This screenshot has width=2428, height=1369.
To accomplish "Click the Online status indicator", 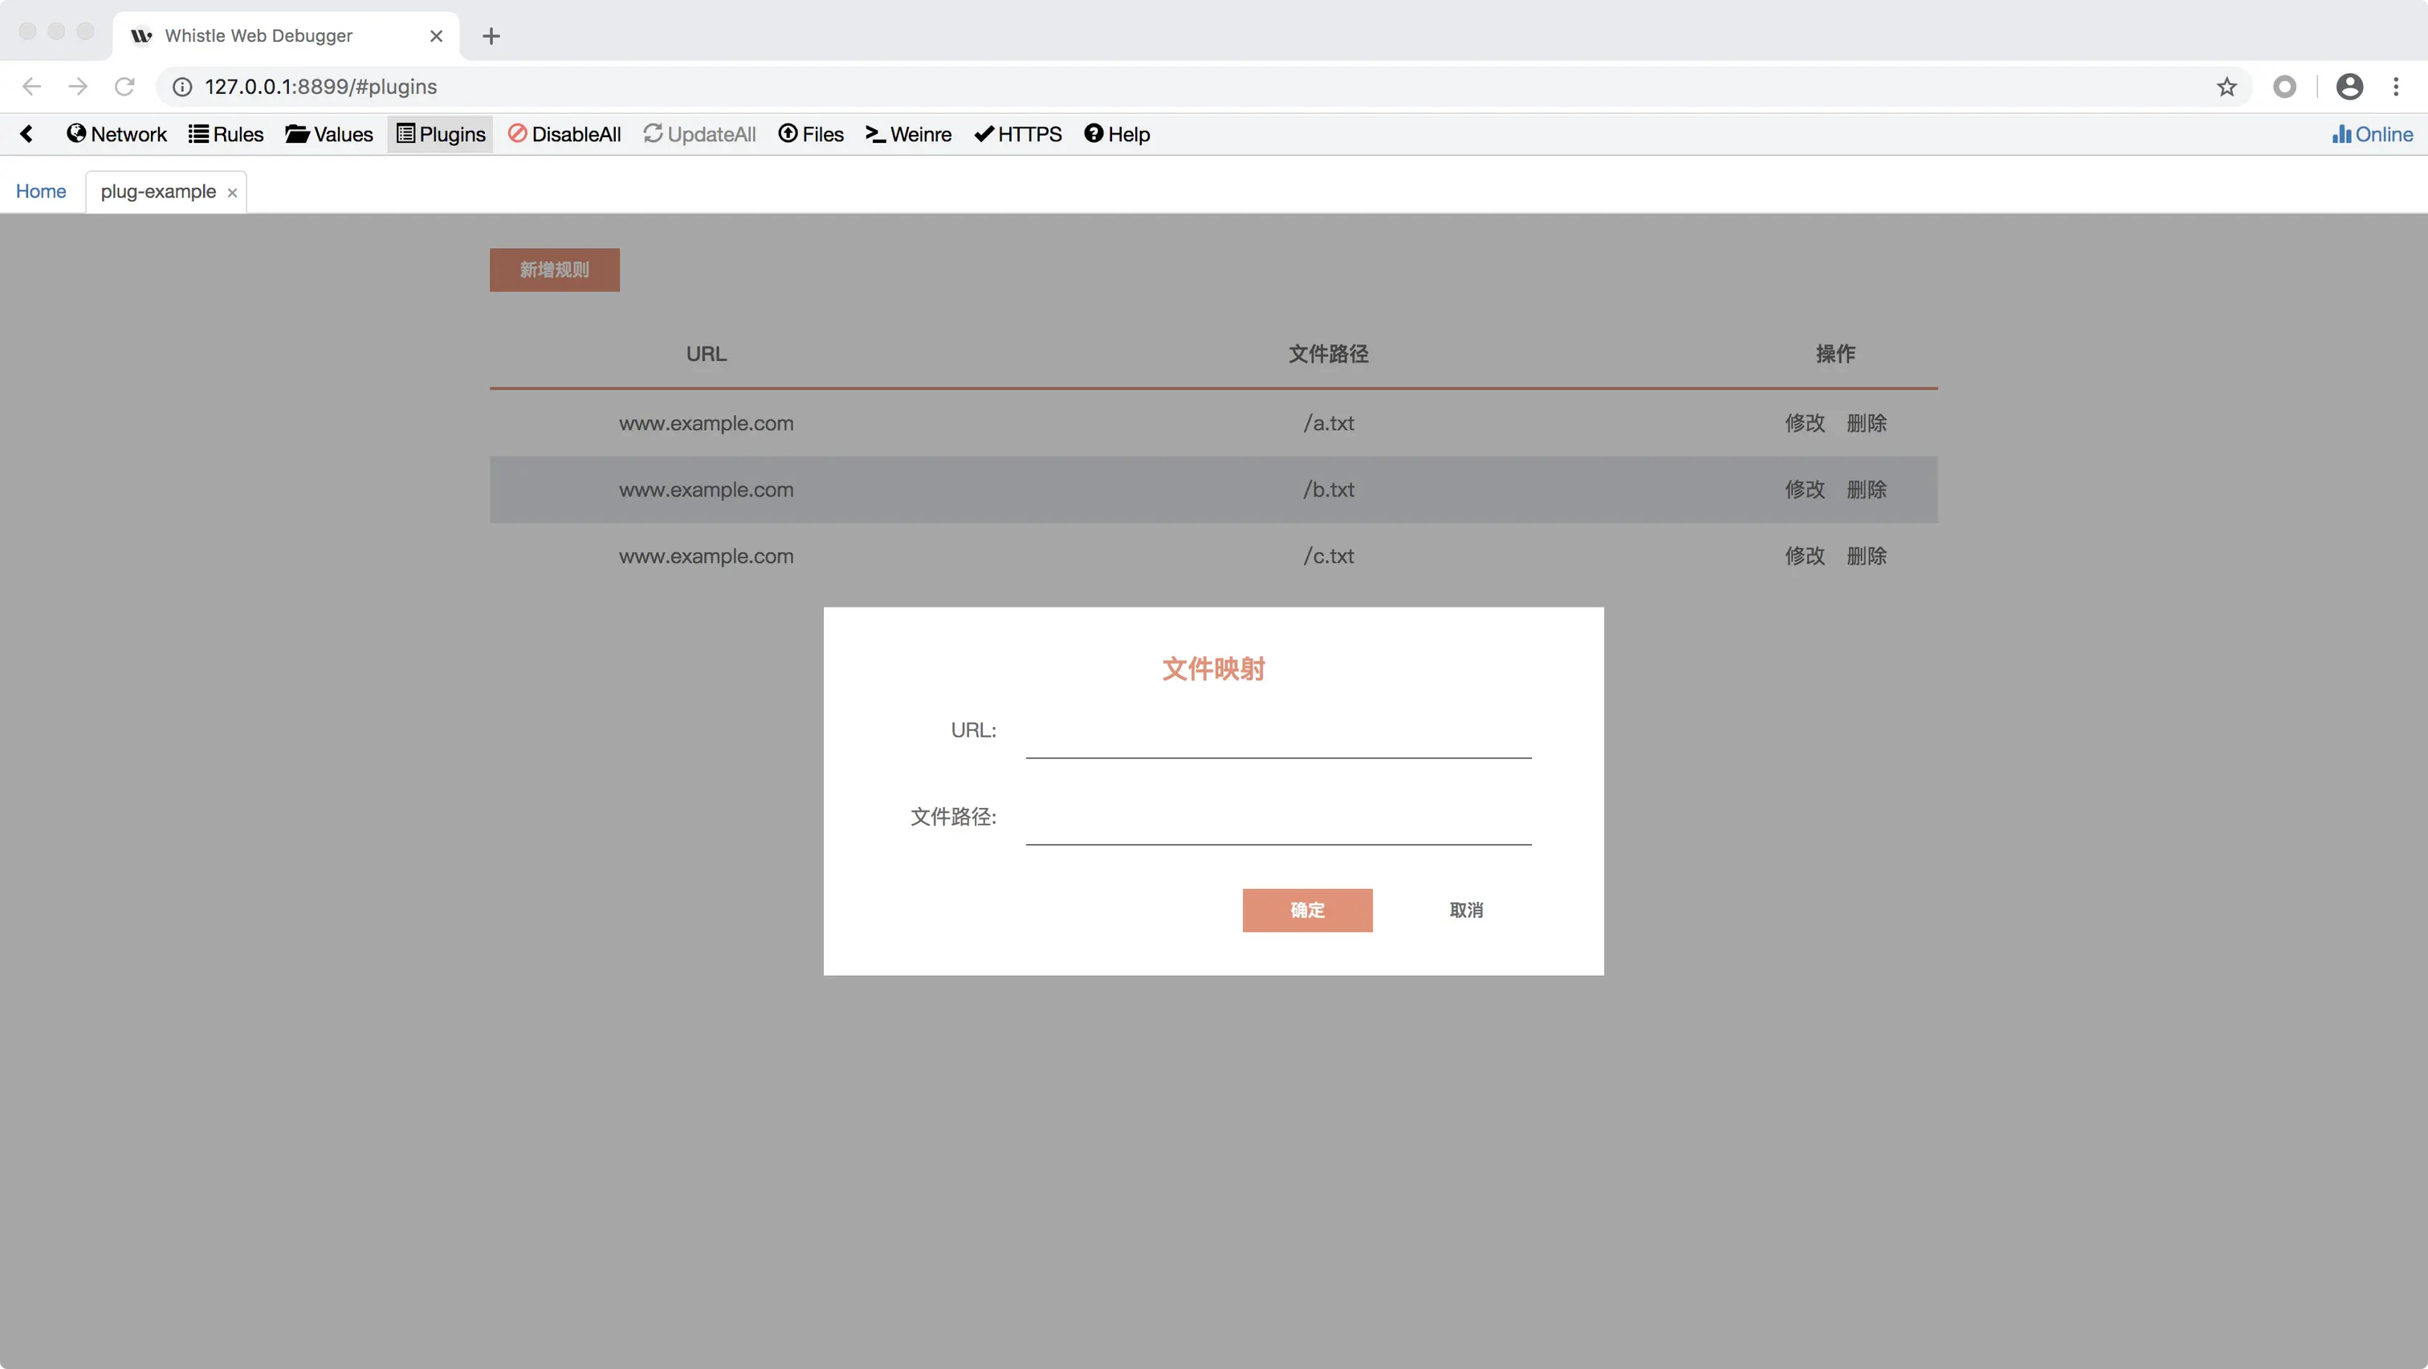I will (x=2373, y=134).
